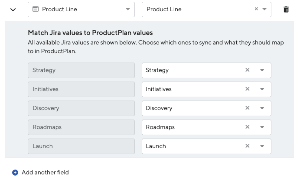Click the disabled Initiatives Jira value field
Screen dimensions: 300x180
pos(81,89)
